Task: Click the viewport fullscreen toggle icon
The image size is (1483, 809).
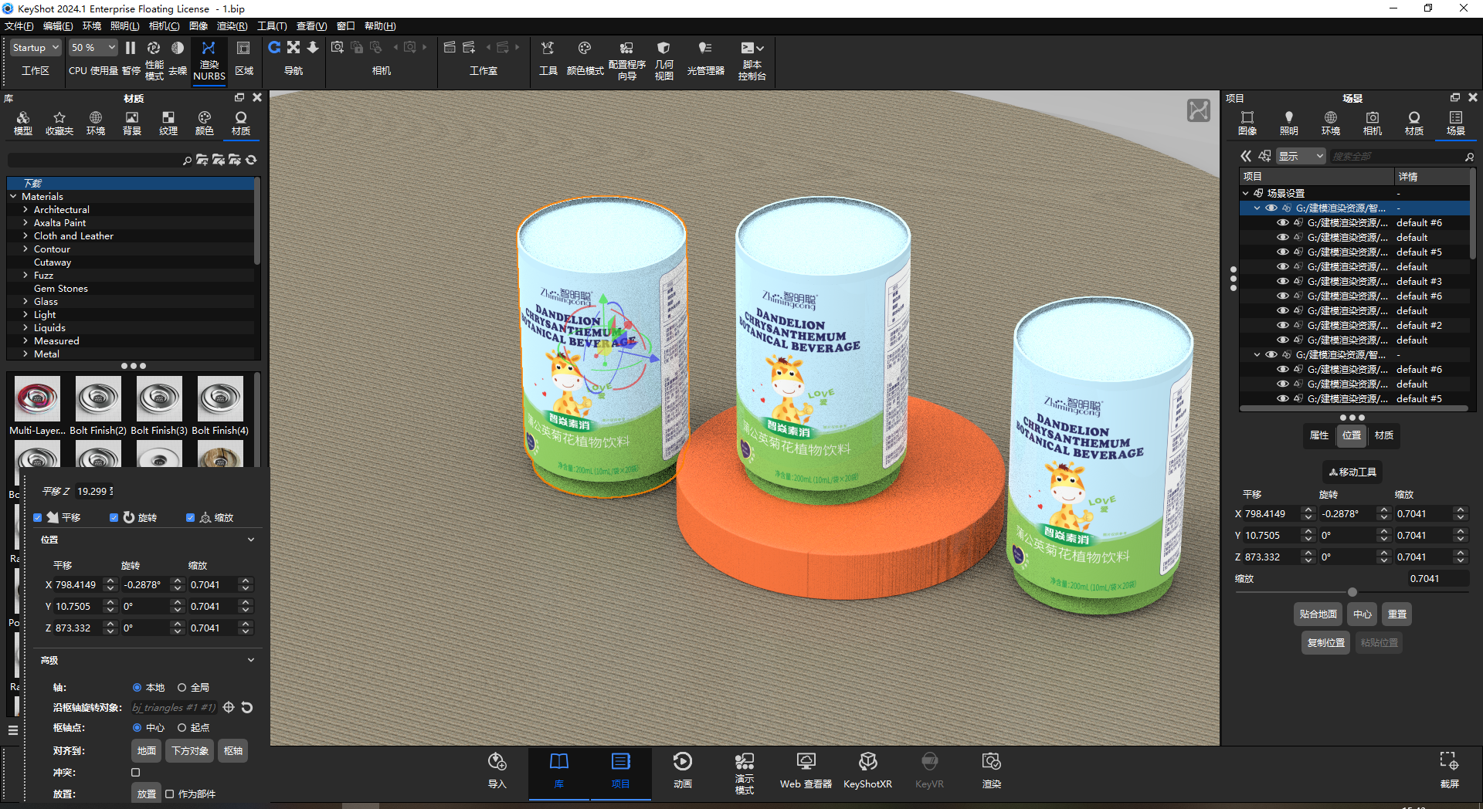Action: click(x=1199, y=110)
